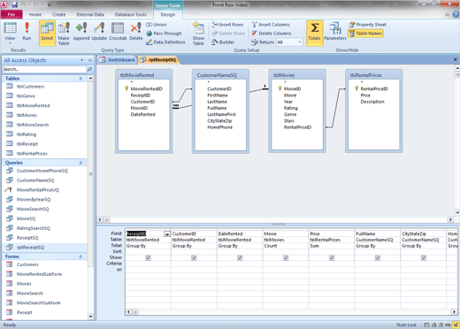
Task: Minimize the ribbon with the caret
Action: [448, 14]
